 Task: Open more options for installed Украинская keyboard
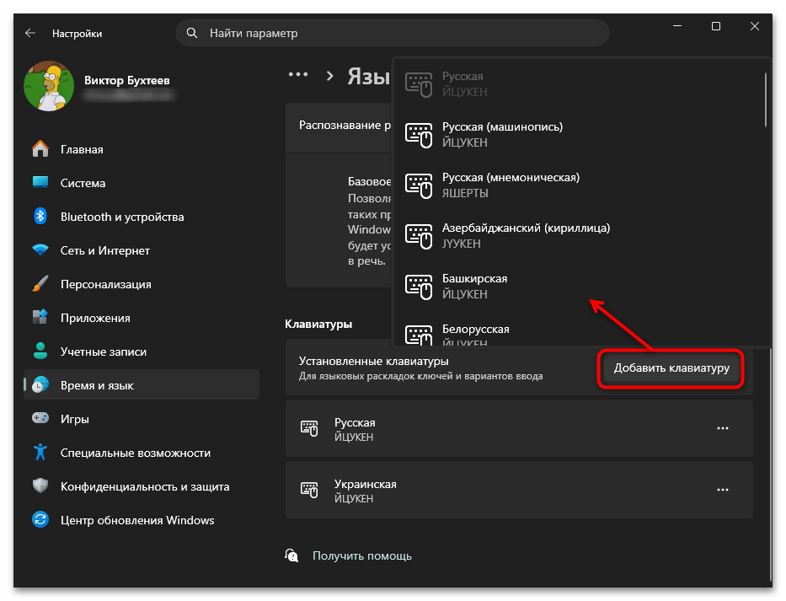722,490
